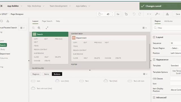181x102 pixels.
Task: Open the Item Display Position list
Action: pyautogui.click(x=176, y=90)
